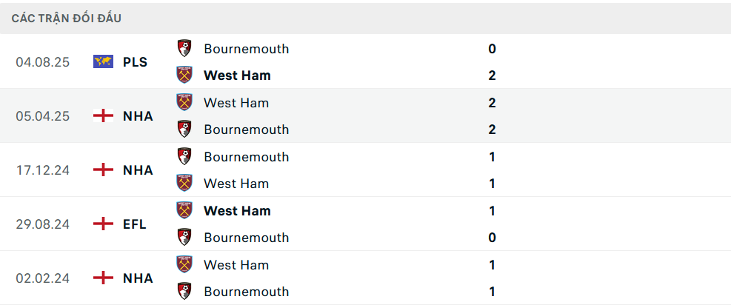Click West Ham crest in 04.08.25 match
This screenshot has width=731, height=305.
click(184, 75)
